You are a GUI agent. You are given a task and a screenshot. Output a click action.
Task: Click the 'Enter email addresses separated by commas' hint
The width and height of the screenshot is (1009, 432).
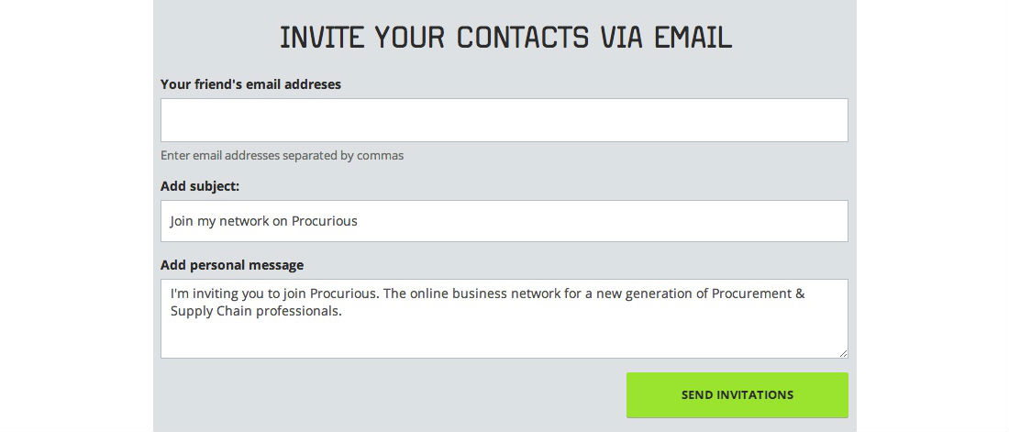(x=282, y=155)
